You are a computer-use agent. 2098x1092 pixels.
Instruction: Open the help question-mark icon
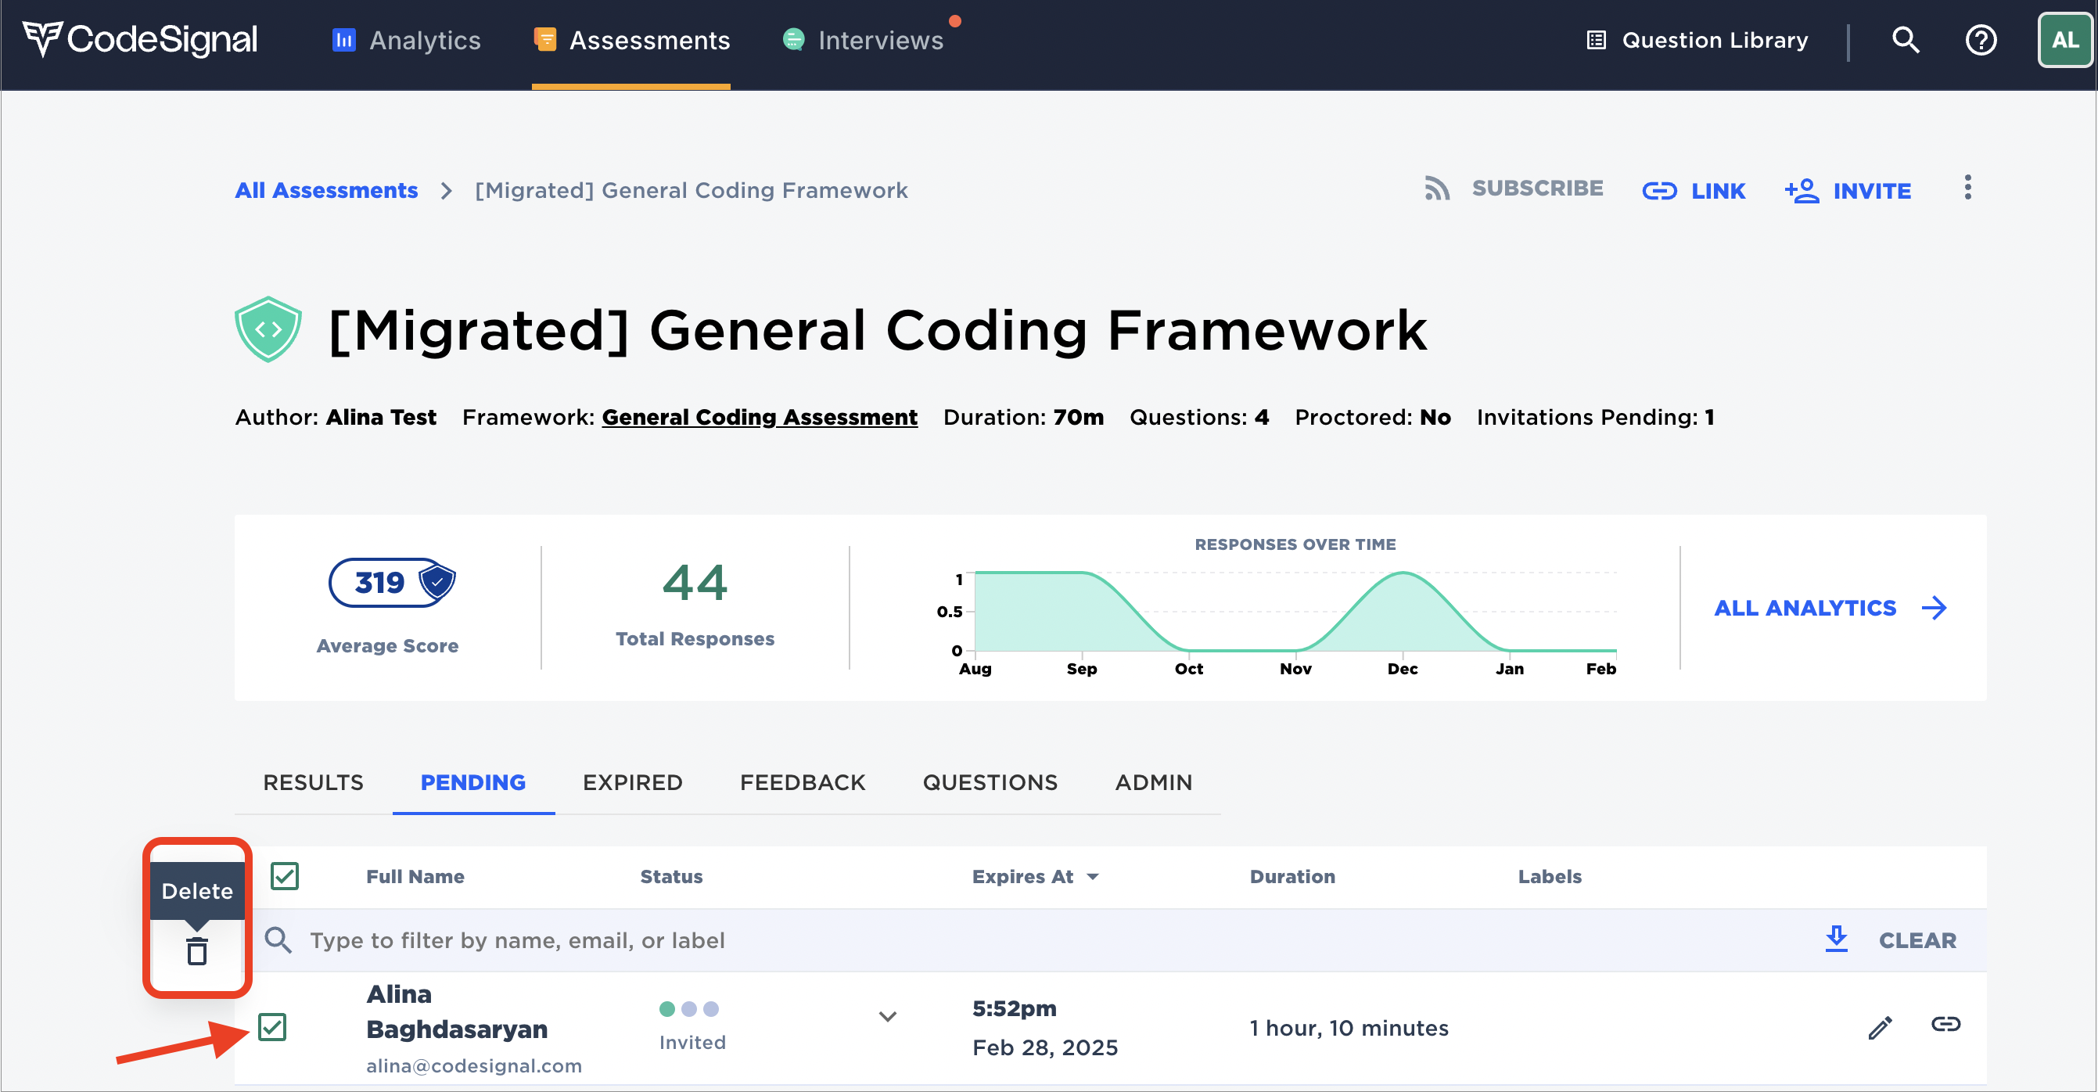(1981, 40)
